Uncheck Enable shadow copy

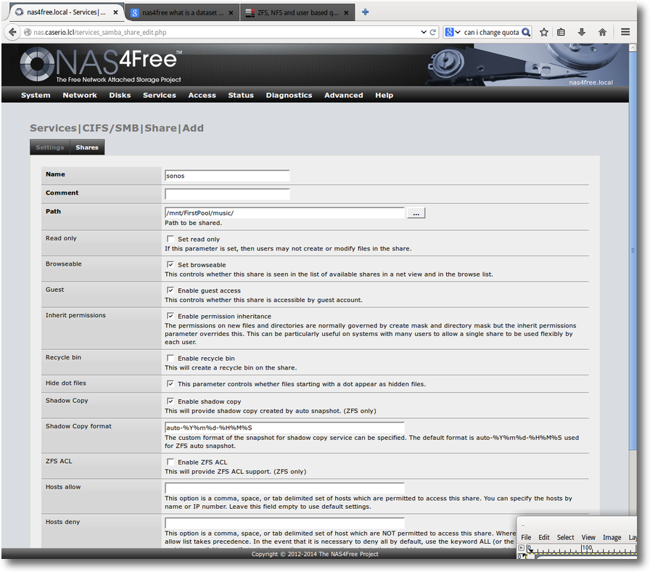(x=170, y=401)
